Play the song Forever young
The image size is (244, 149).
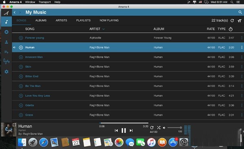tap(21, 38)
